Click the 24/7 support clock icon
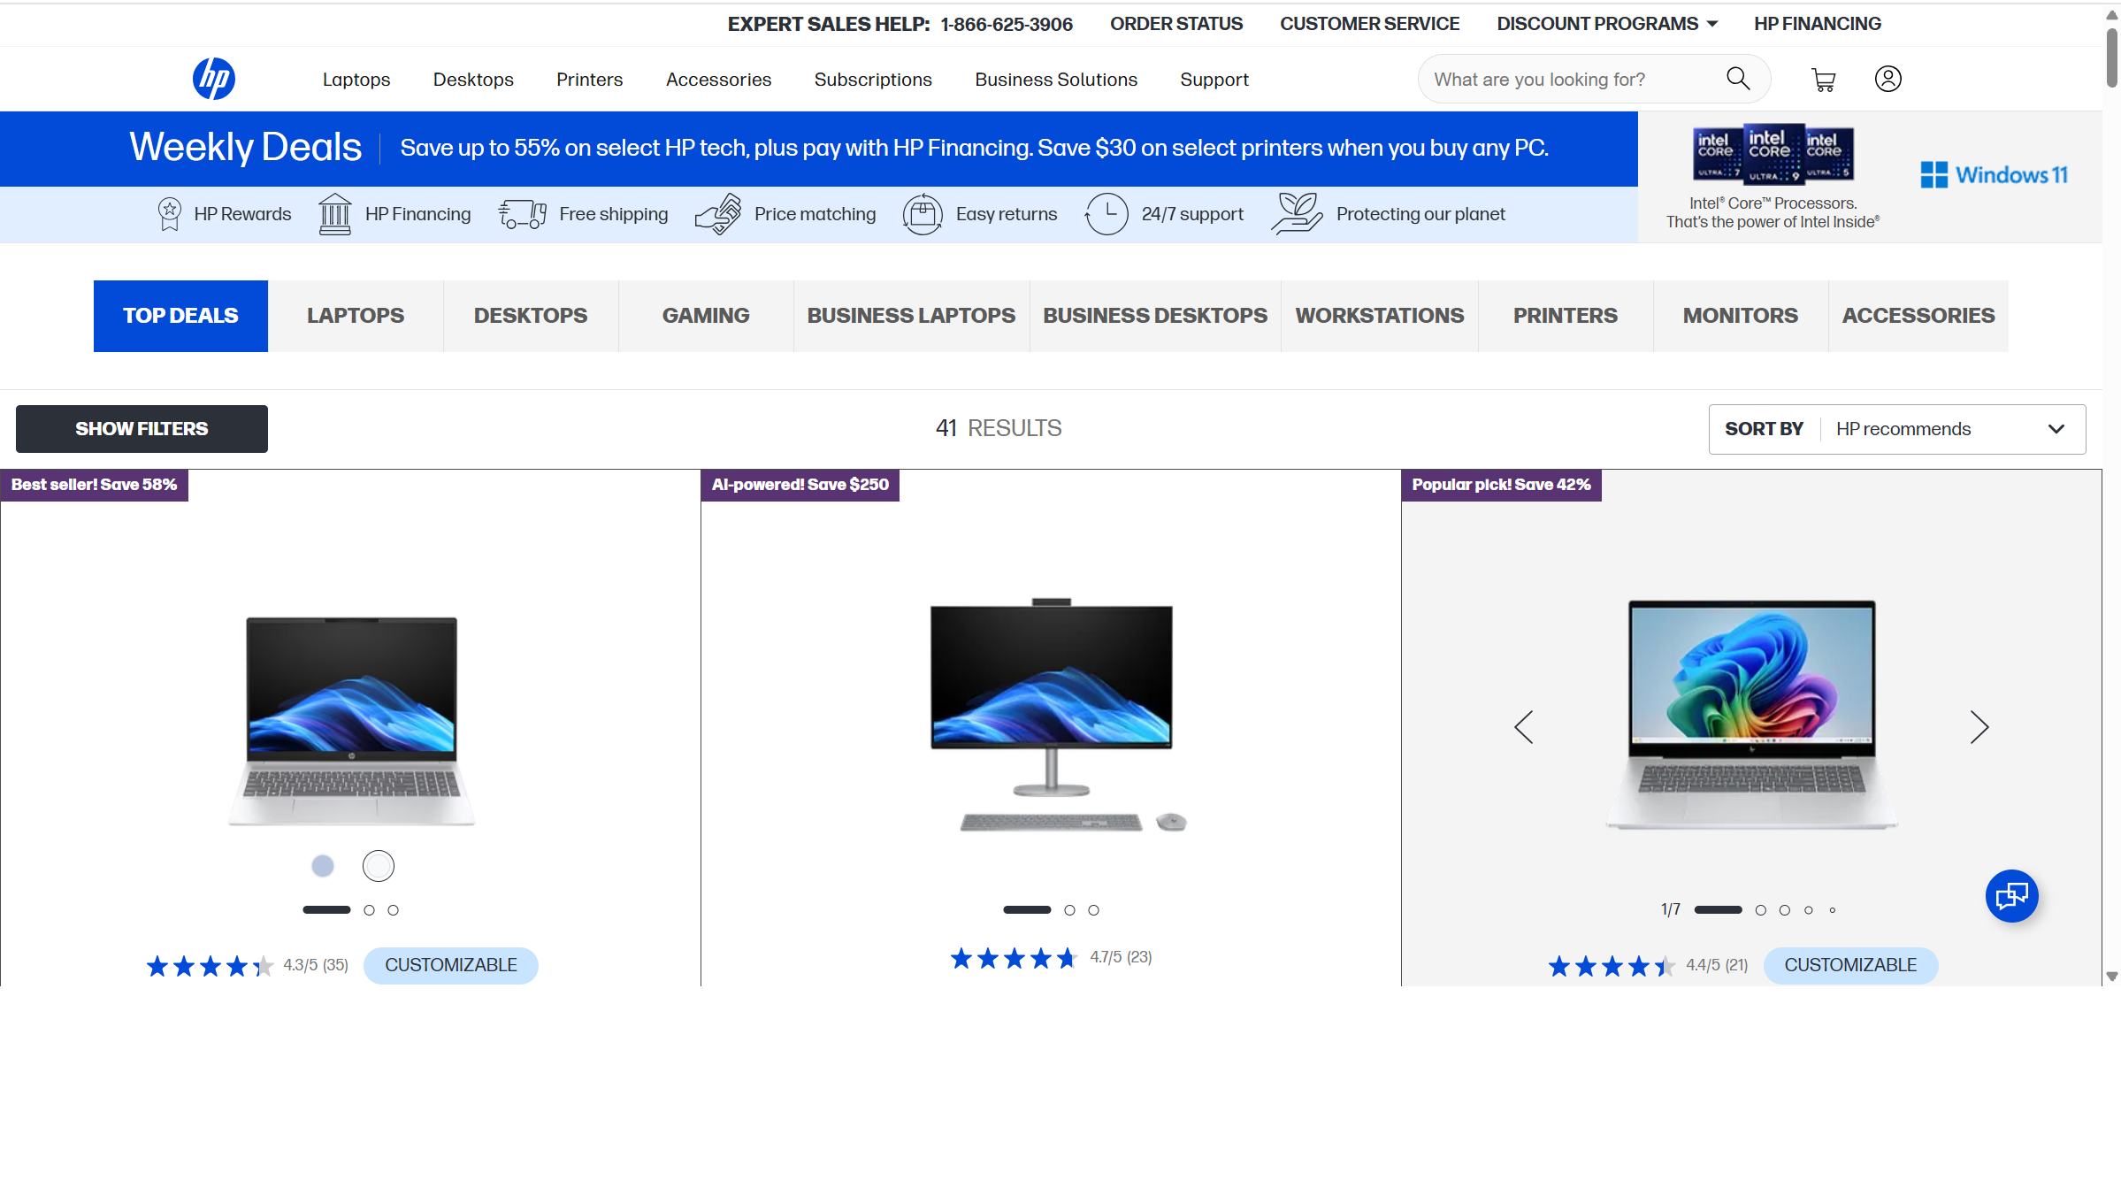Viewport: 2121px width, 1203px height. 1106,214
